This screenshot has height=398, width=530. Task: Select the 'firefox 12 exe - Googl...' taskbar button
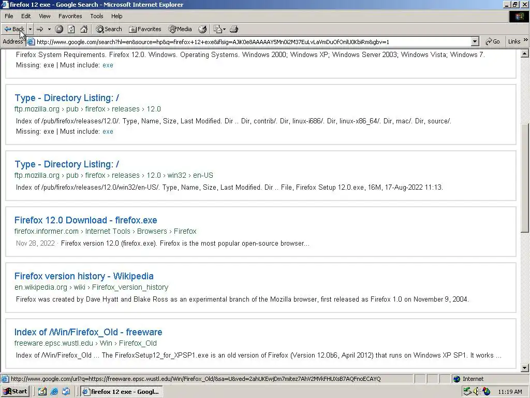(121, 392)
